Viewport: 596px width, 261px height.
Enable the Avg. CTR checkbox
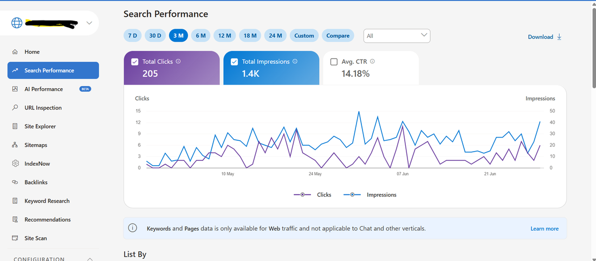tap(334, 62)
